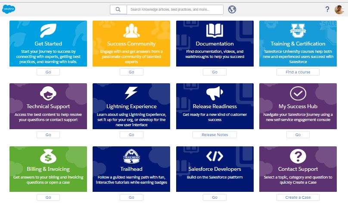Click the Get Started leaf icon

point(48,30)
